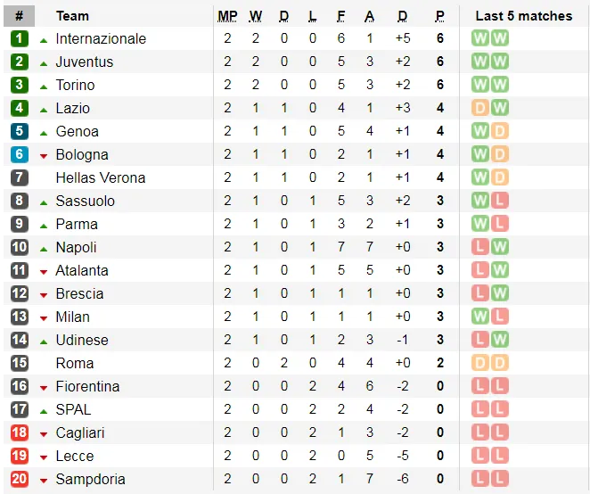Viewport: 590px width, 494px height.
Task: Click the # rank column header
Action: point(20,16)
